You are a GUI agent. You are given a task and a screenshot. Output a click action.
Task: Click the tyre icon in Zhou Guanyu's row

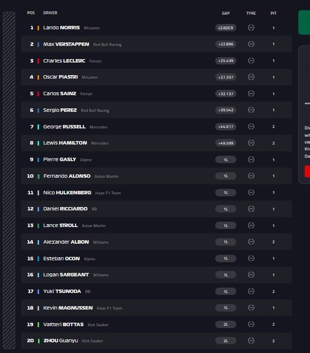pos(251,340)
